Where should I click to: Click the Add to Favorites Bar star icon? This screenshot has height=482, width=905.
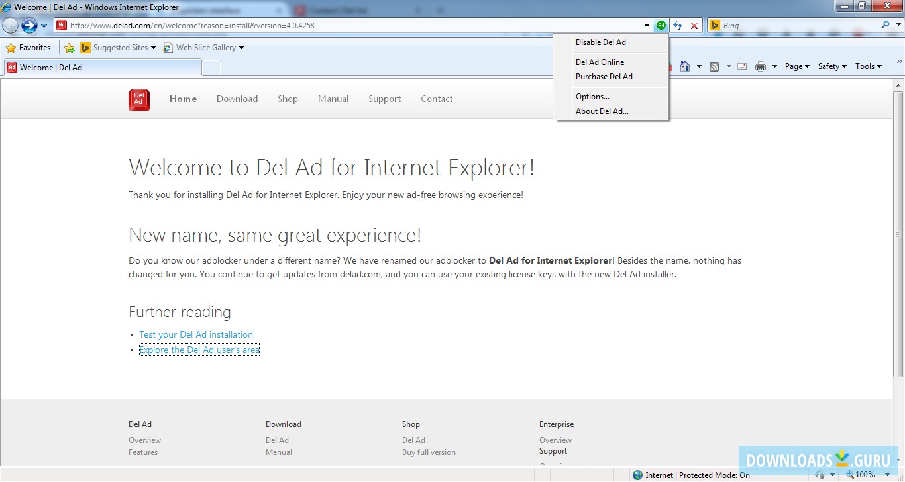tap(69, 48)
